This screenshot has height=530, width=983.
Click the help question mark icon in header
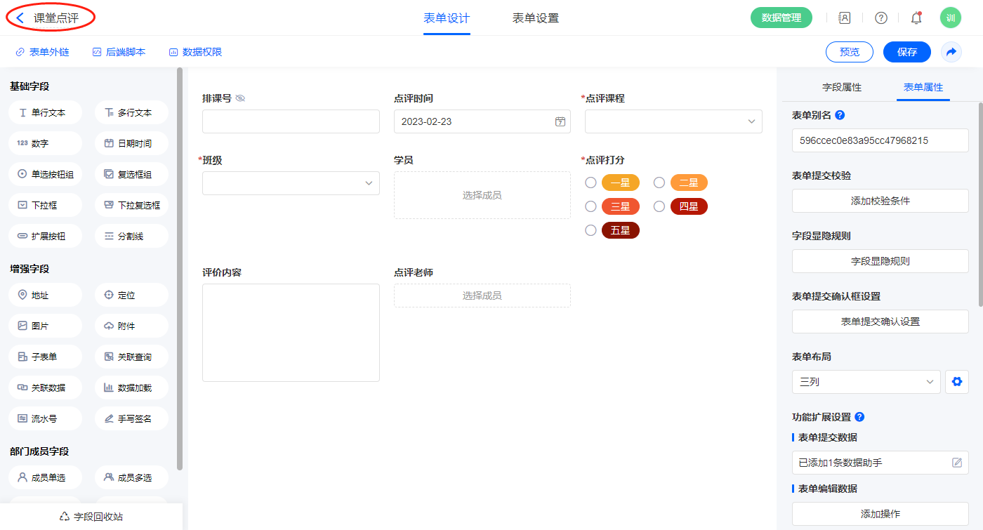pos(880,18)
